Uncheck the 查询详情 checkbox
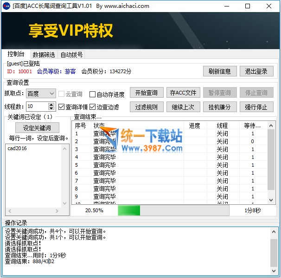 tap(62, 107)
